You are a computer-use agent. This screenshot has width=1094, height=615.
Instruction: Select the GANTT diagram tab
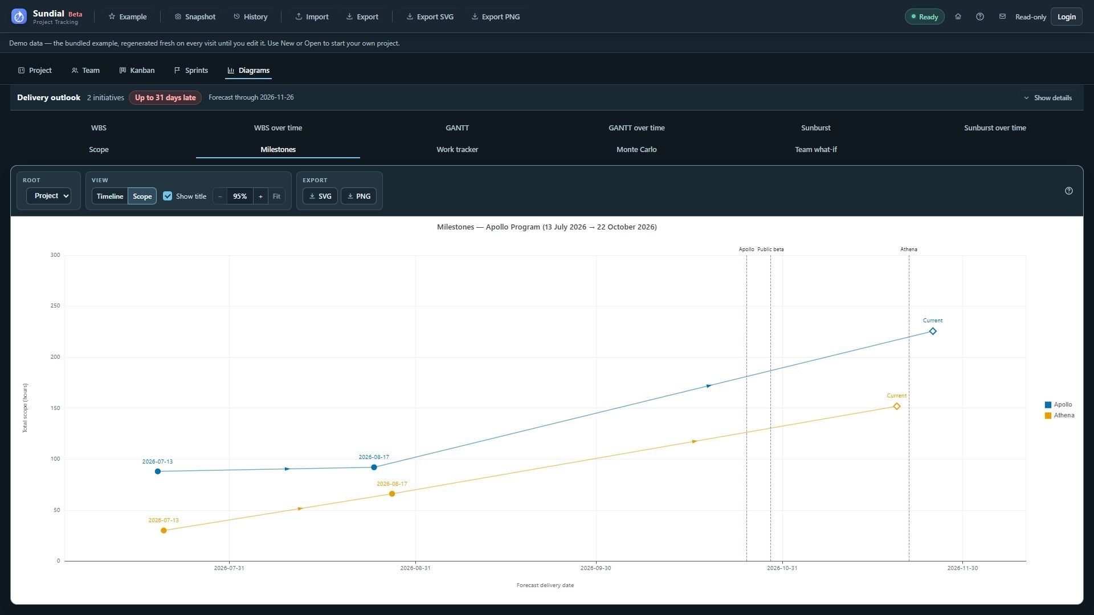point(457,128)
